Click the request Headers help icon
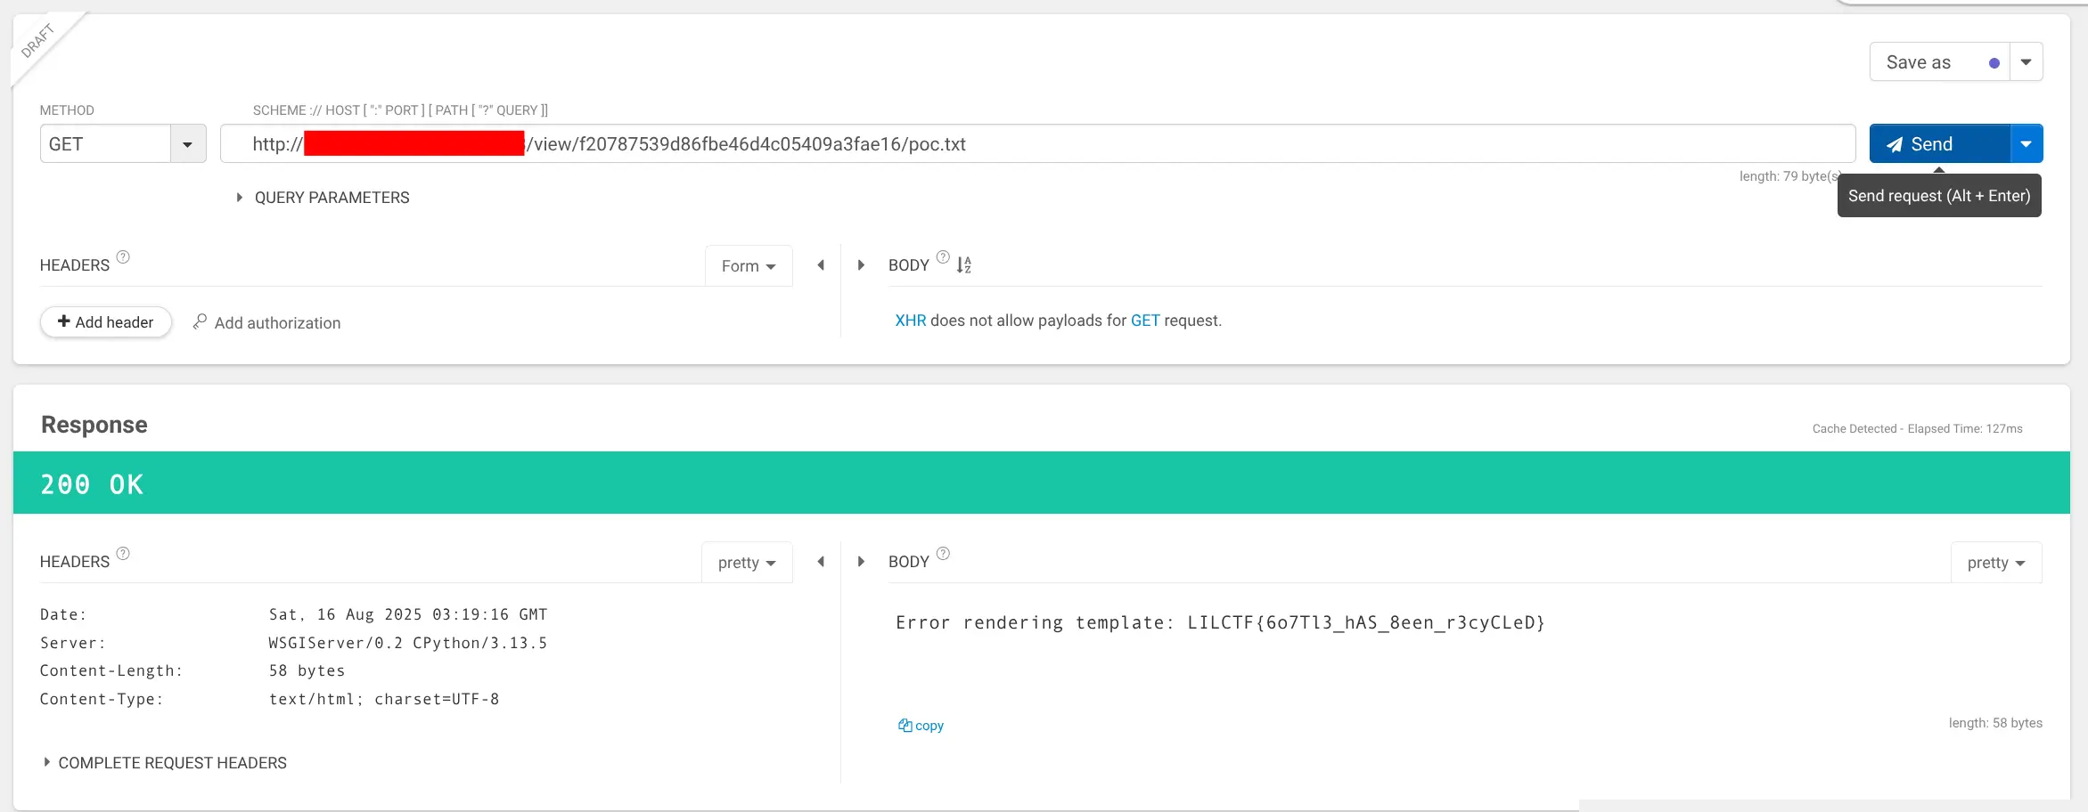Viewport: 2088px width, 812px height. [x=123, y=257]
